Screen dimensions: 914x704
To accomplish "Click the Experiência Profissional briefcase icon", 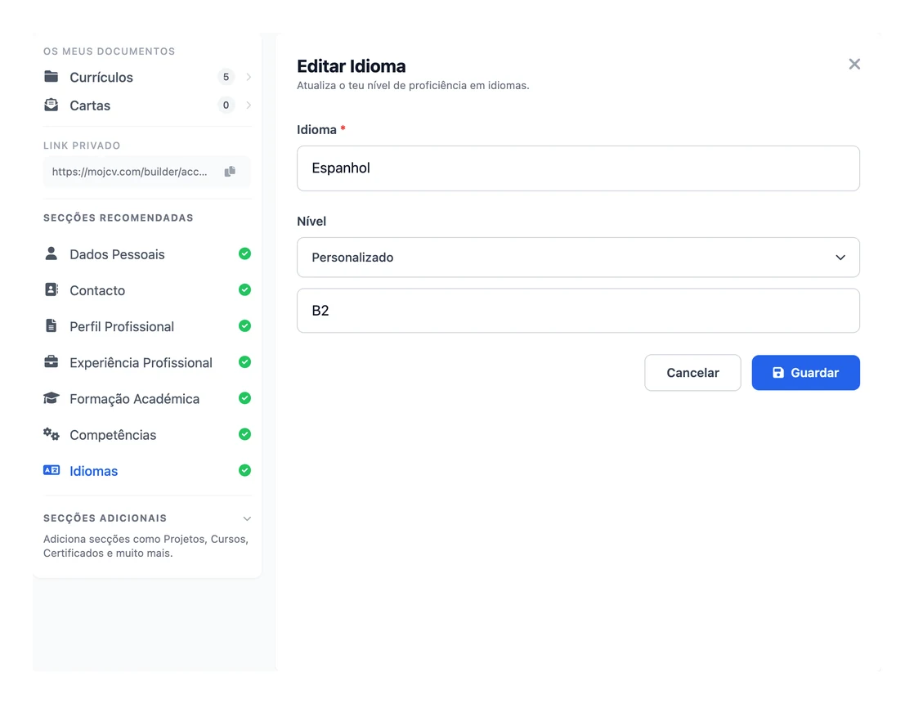I will click(52, 362).
